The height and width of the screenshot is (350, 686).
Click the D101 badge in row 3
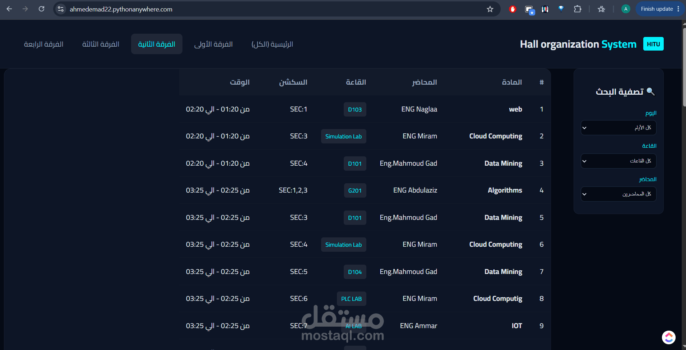pos(355,164)
